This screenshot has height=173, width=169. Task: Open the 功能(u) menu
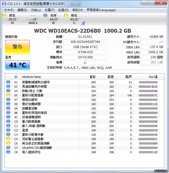[x=36, y=10]
